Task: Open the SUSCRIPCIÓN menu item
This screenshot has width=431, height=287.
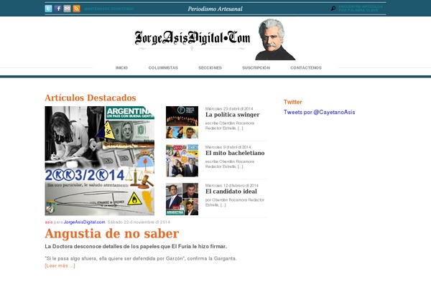Action: (256, 68)
